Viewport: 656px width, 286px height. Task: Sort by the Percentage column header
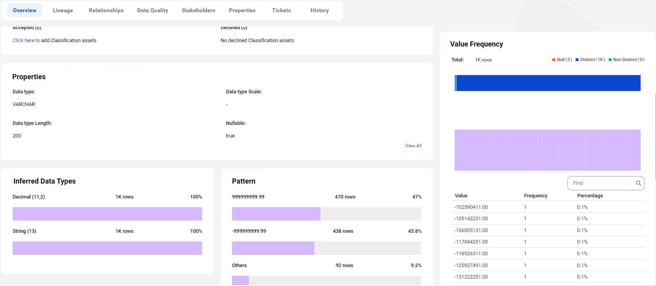[x=590, y=196]
